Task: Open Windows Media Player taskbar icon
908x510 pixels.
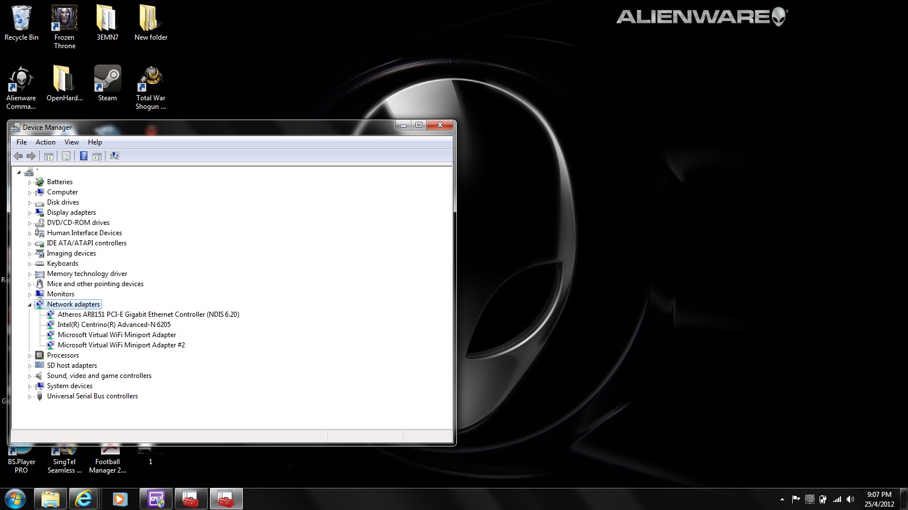Action: tap(120, 499)
